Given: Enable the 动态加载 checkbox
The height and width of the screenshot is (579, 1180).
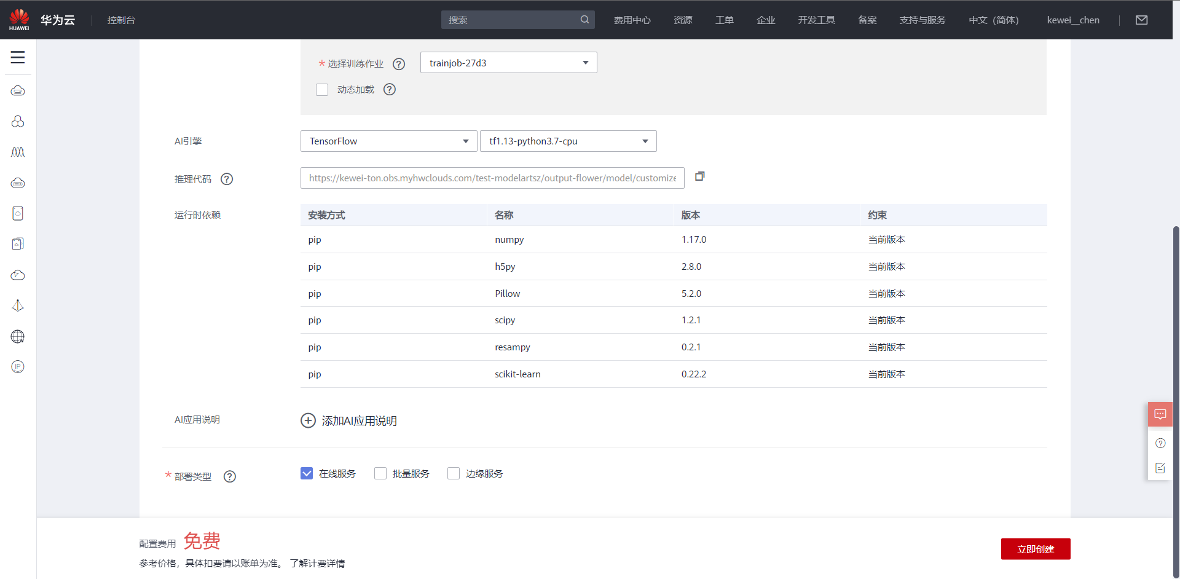Looking at the screenshot, I should pyautogui.click(x=322, y=90).
